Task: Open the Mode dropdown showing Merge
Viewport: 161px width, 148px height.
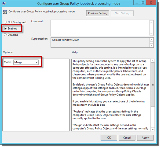Action: (26, 62)
